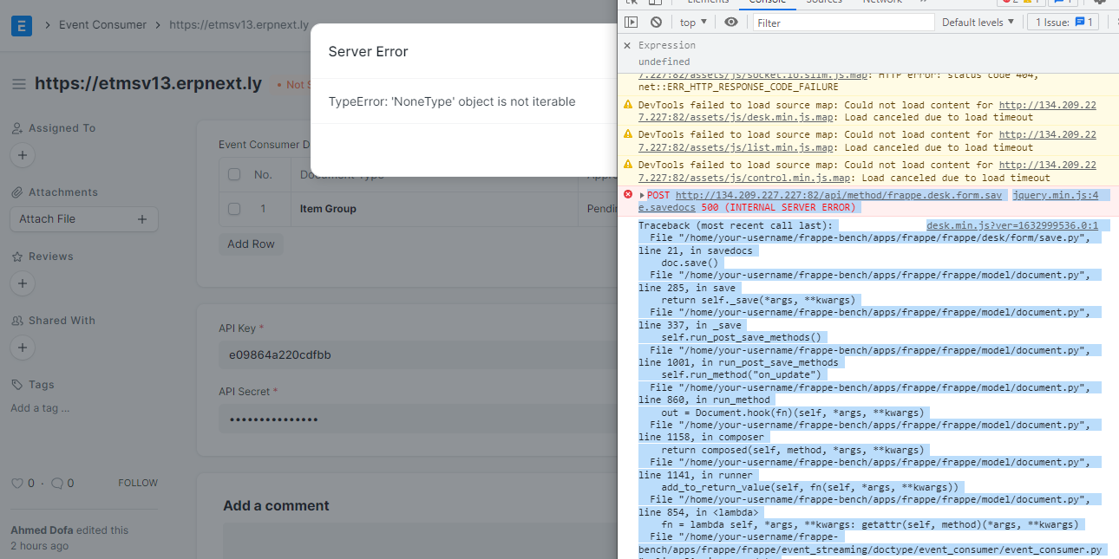Toggle the device toolbar in DevTools
This screenshot has height=559, width=1119.
click(655, 3)
